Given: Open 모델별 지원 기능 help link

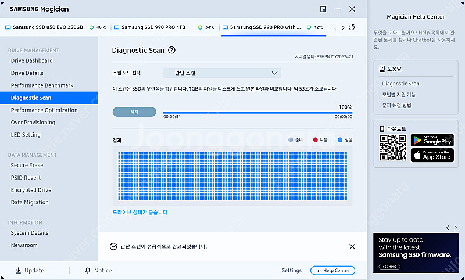Looking at the screenshot, I should point(399,95).
